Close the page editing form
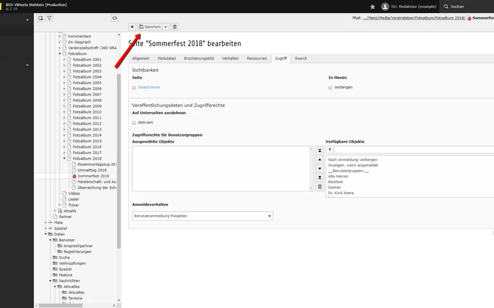 tap(132, 27)
